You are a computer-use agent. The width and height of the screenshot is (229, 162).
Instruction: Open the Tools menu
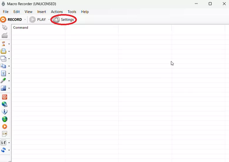tap(72, 12)
